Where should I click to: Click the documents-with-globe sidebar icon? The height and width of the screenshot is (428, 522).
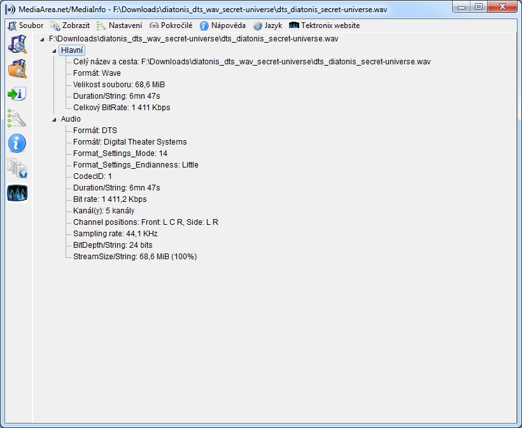(x=17, y=168)
